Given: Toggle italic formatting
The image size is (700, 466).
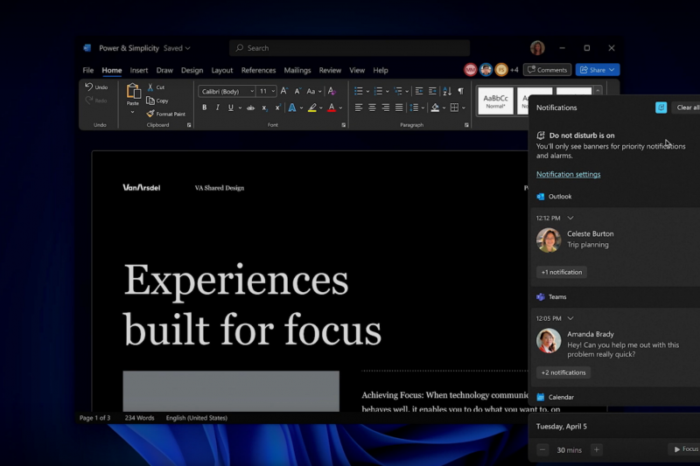Looking at the screenshot, I should pyautogui.click(x=217, y=108).
